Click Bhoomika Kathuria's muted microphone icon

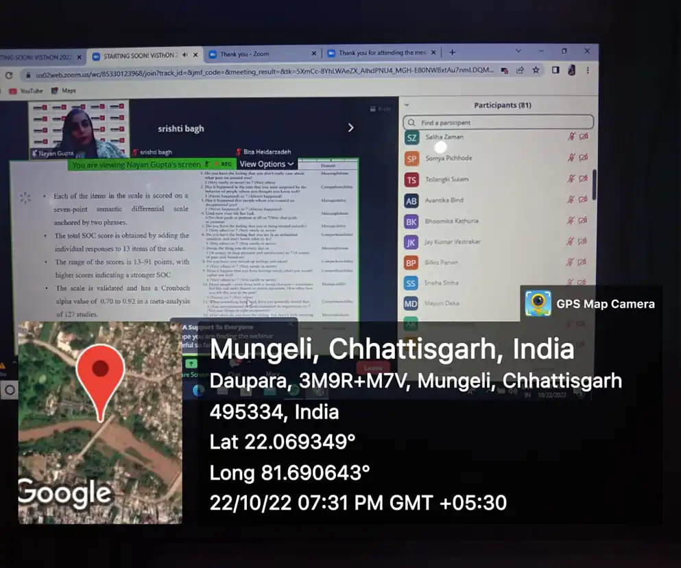[571, 220]
